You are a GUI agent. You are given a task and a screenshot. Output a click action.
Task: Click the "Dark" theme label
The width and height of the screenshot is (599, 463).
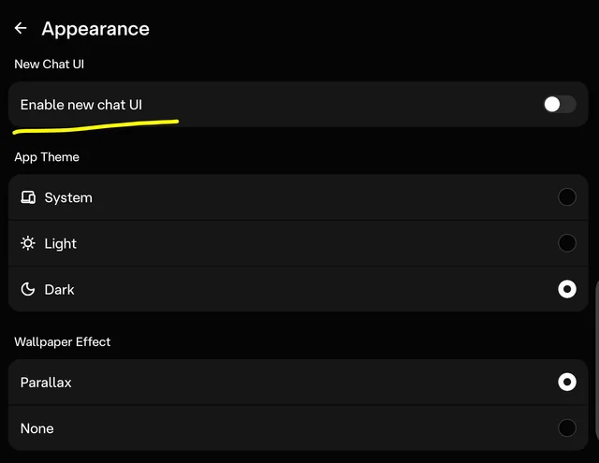pos(60,289)
